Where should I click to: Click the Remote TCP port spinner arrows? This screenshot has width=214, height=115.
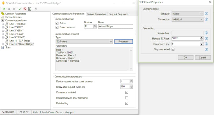pyautogui.click(x=202, y=39)
